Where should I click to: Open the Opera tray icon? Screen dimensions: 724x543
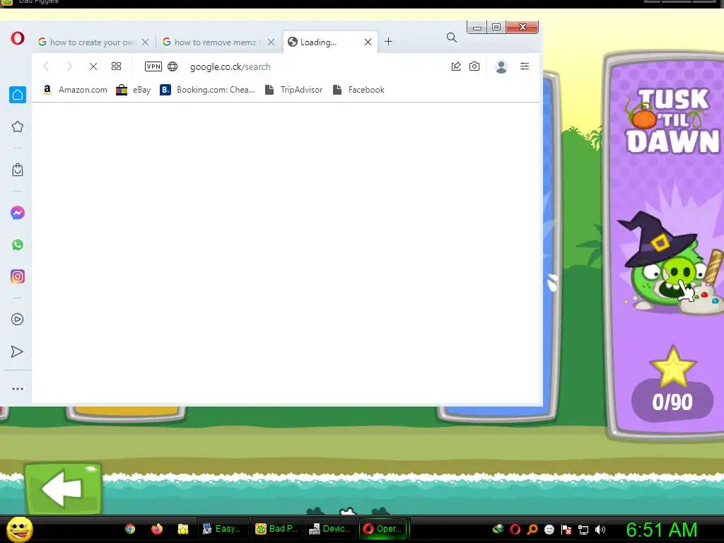tap(515, 530)
